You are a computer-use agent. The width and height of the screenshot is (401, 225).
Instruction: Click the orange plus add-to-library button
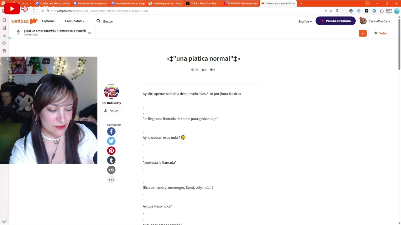click(x=363, y=33)
